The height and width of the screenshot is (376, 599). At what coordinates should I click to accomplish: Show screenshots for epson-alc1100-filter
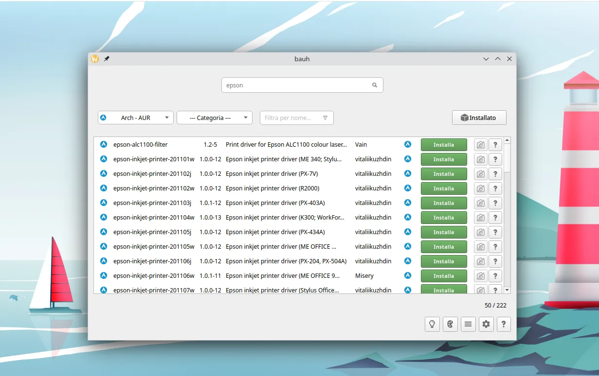(480, 145)
